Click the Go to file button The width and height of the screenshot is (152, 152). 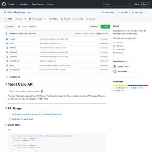(94, 26)
